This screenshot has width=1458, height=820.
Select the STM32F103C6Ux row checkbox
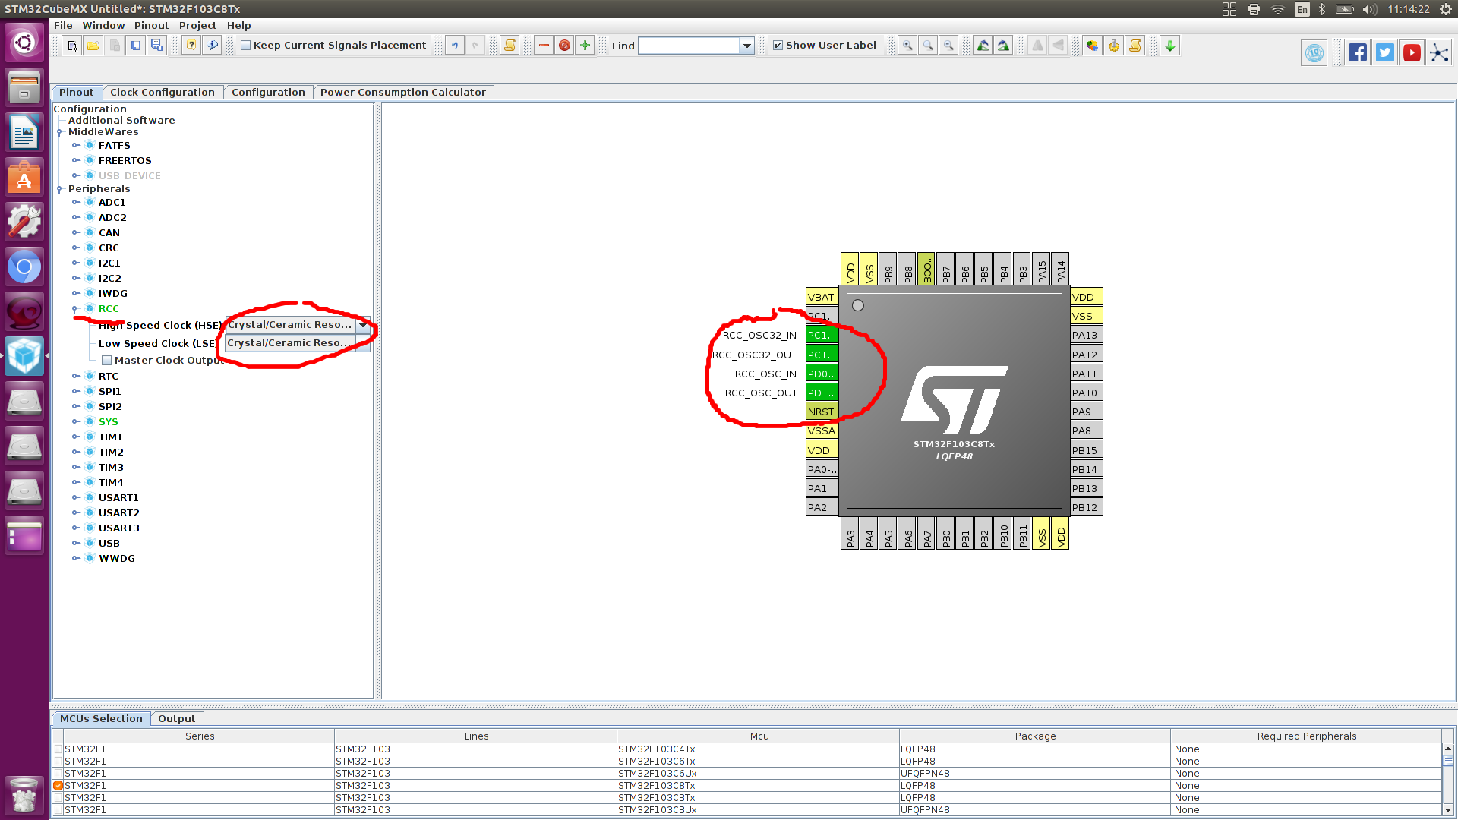pos(58,773)
